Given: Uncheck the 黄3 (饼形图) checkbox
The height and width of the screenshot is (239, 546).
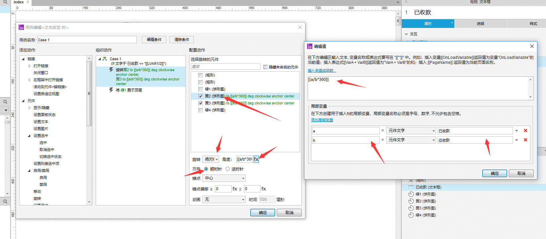Looking at the screenshot, I should [x=200, y=103].
